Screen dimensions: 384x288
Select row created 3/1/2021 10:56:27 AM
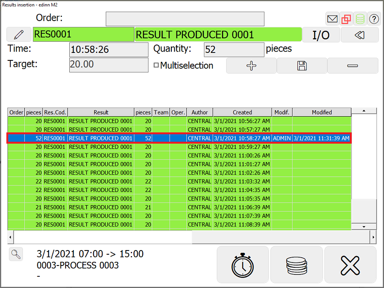pyautogui.click(x=179, y=121)
